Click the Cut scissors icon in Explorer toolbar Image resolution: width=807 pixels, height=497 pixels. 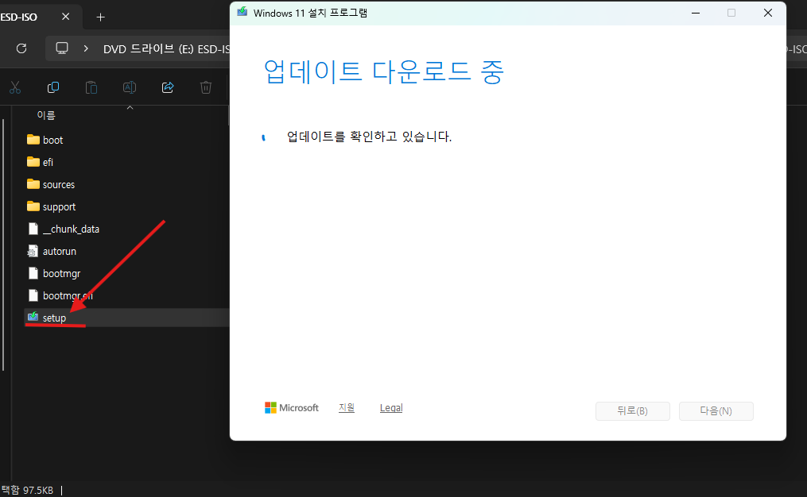pyautogui.click(x=15, y=87)
